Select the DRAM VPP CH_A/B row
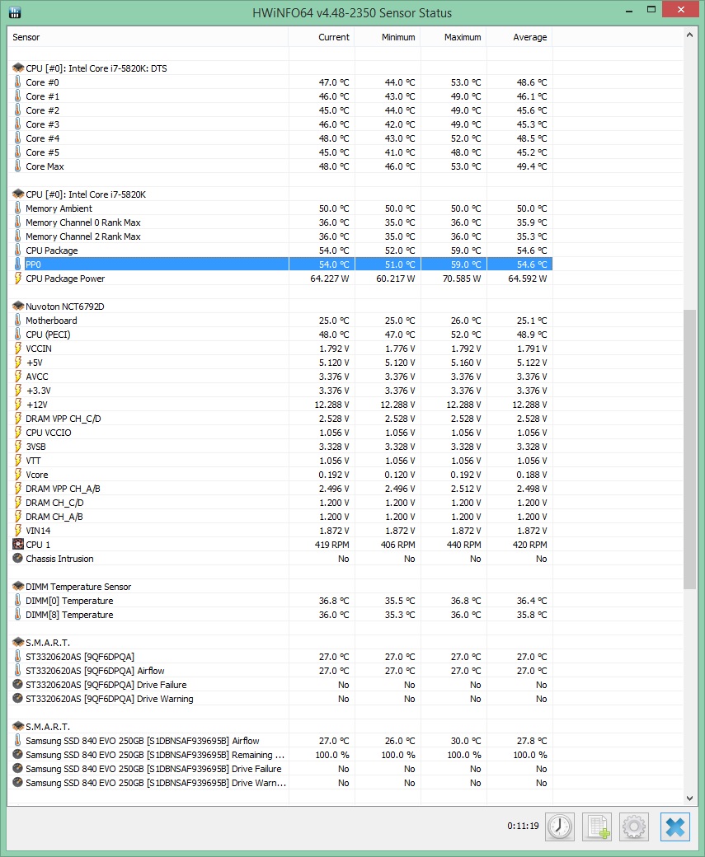Viewport: 705px width, 857px height. 280,489
